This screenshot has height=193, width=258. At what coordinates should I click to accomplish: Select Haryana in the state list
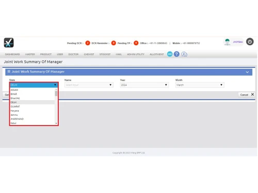click(x=33, y=111)
